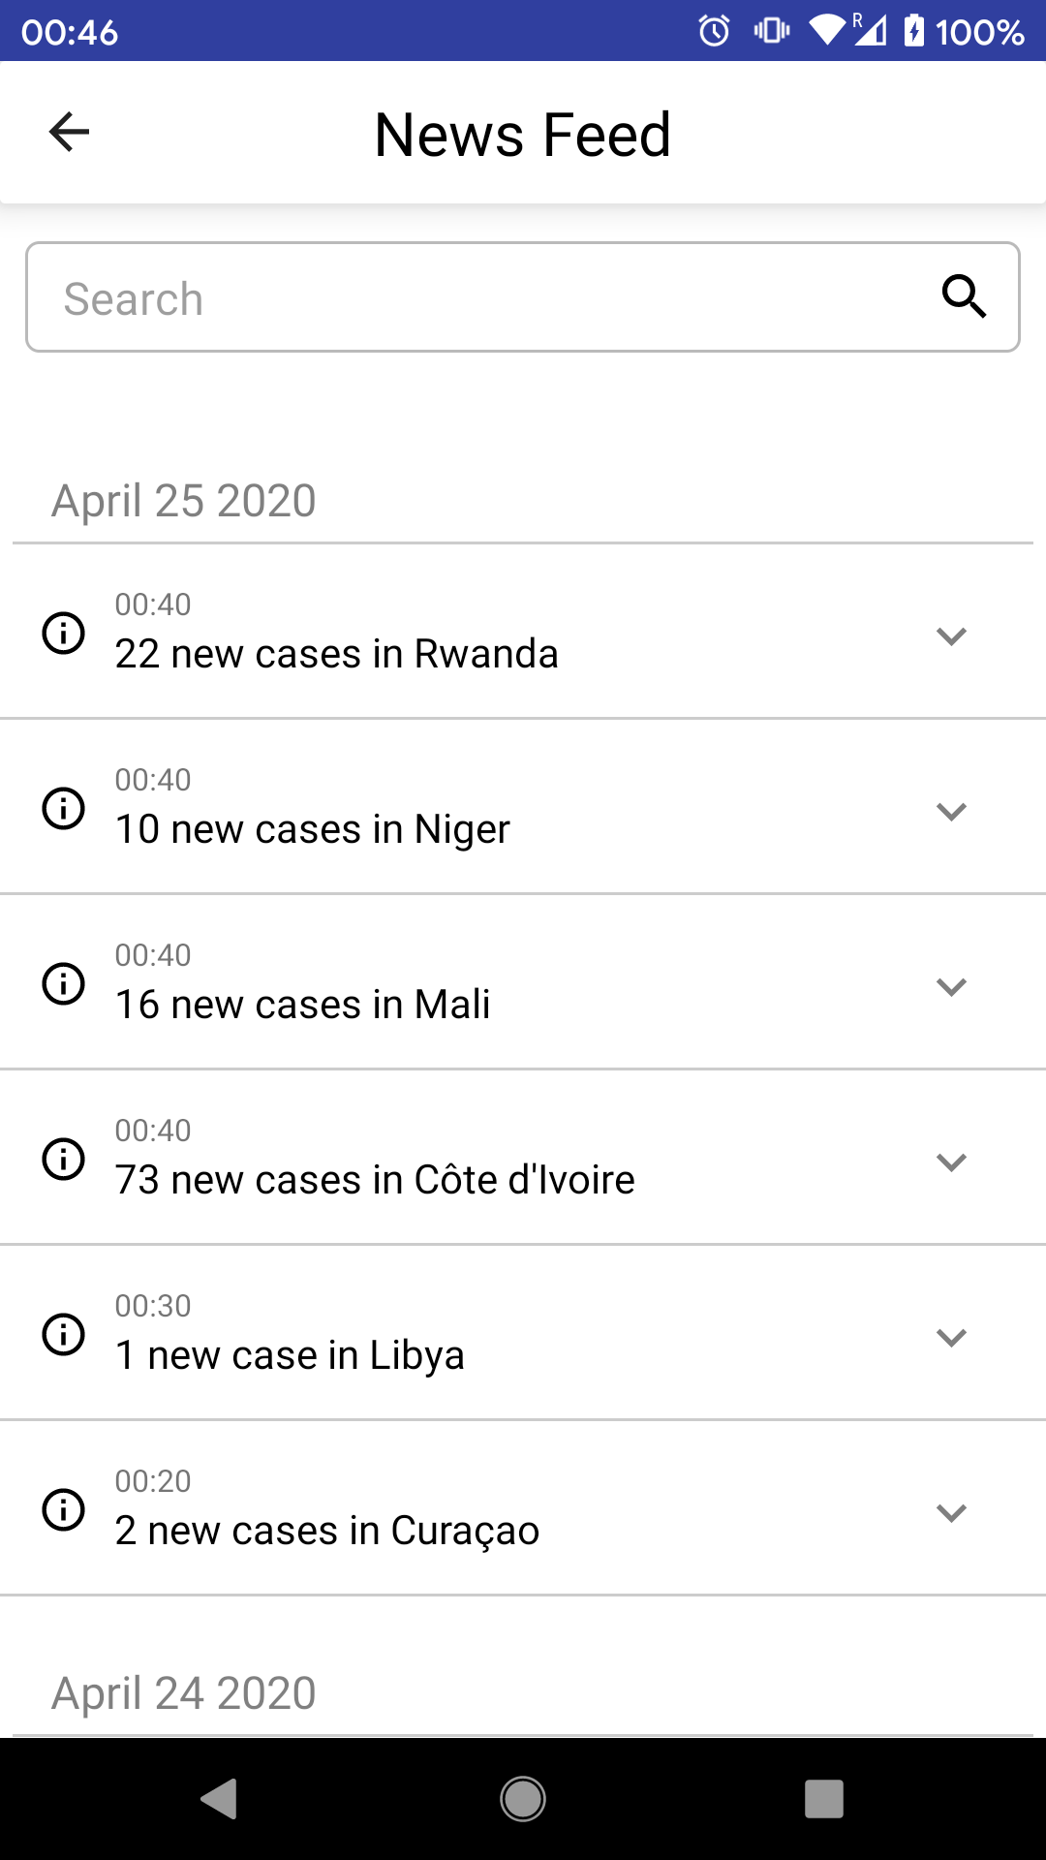Go back using the header arrow
The image size is (1046, 1860).
point(69,132)
